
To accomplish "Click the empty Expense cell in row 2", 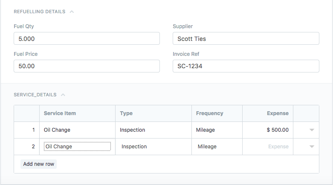I will [x=268, y=147].
